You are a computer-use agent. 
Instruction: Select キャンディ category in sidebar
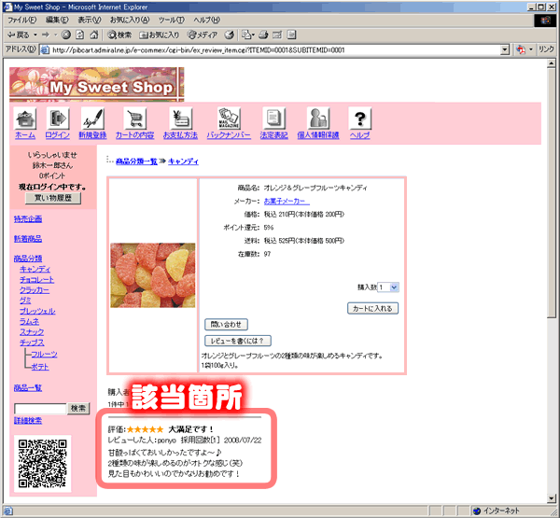click(35, 269)
